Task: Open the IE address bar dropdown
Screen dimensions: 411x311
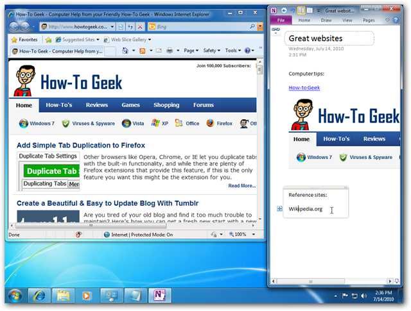Action: pyautogui.click(x=112, y=26)
